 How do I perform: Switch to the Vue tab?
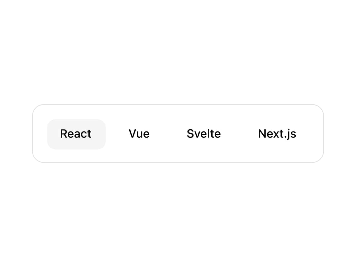(139, 134)
